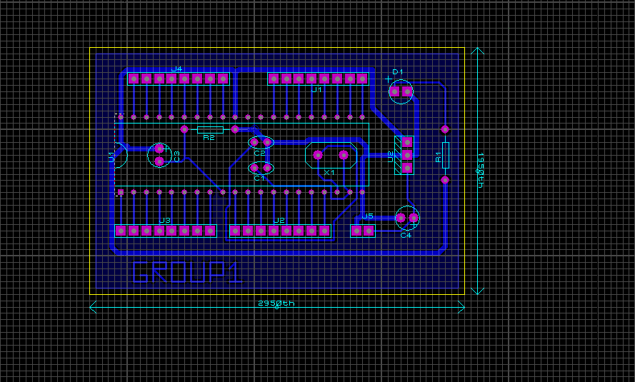This screenshot has width=635, height=382.
Task: Click the D1 diode label
Action: (x=398, y=72)
